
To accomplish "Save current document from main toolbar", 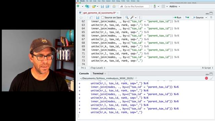I will (x=102, y=6).
